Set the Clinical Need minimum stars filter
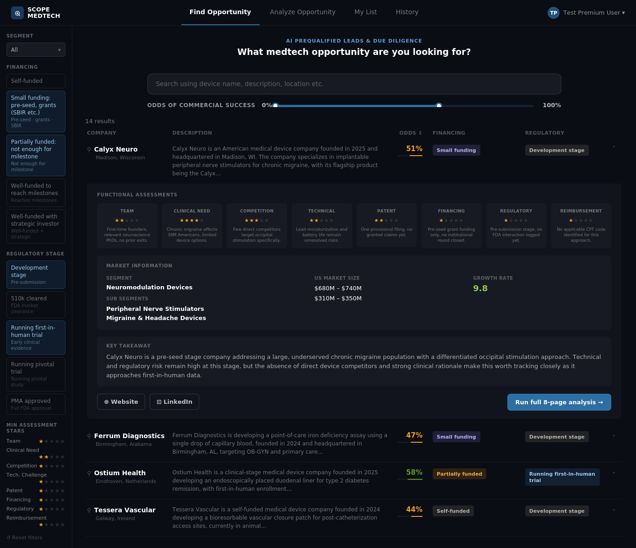This screenshot has width=636, height=548. [52, 457]
